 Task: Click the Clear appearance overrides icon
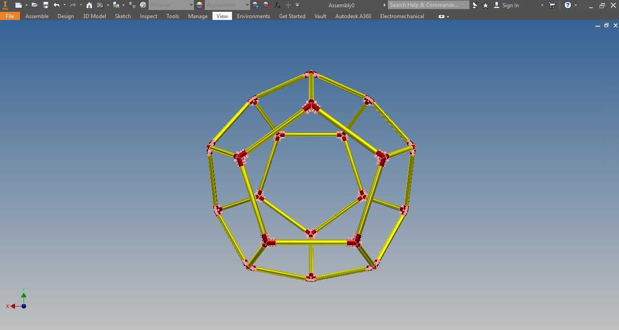click(267, 5)
